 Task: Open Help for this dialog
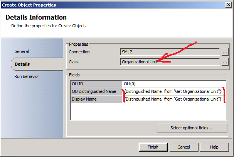[x=214, y=147]
